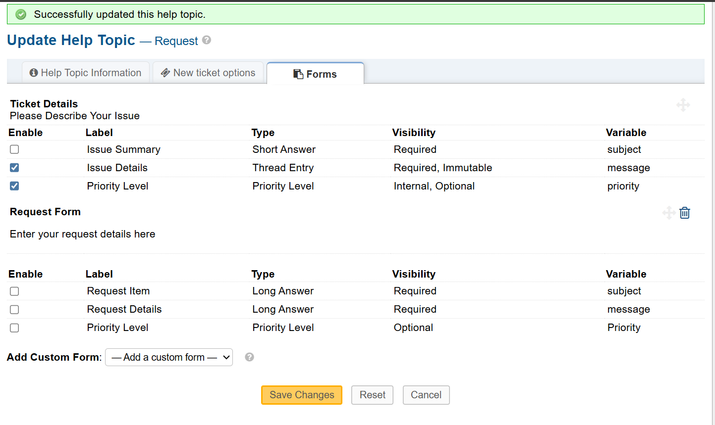Click the green success checkmark icon
Screen dimensions: 715x425
(21, 14)
